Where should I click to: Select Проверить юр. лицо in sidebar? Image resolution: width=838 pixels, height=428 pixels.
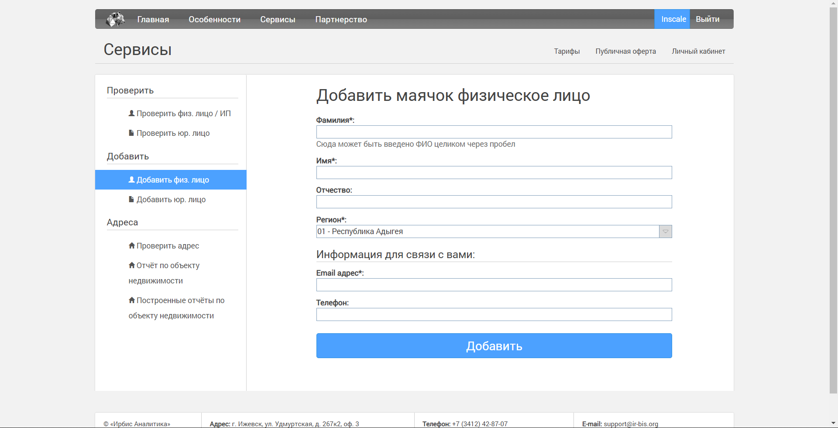169,133
